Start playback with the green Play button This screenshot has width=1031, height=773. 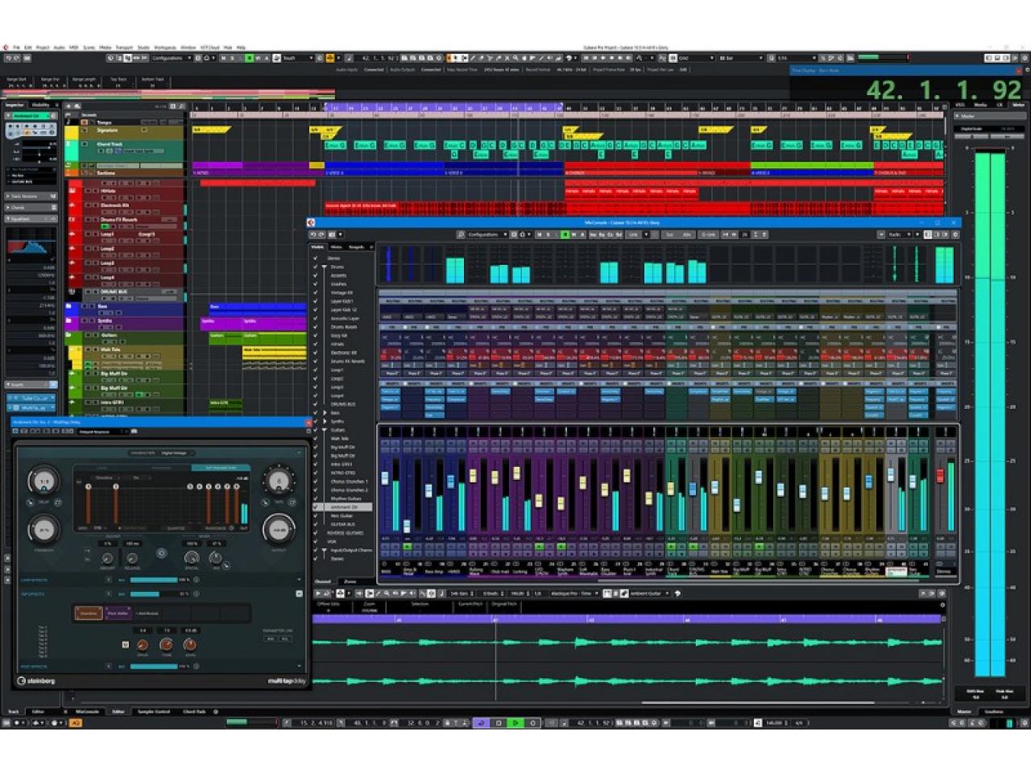click(x=516, y=723)
